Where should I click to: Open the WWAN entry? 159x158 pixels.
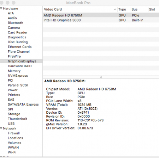pos(13,148)
